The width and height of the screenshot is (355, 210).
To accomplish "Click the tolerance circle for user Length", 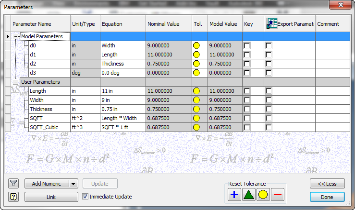I will tap(196, 91).
